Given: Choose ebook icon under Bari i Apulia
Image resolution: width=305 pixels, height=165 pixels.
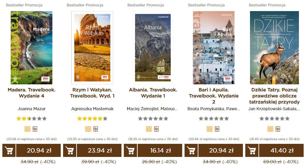Looking at the screenshot, I should 217,129.
